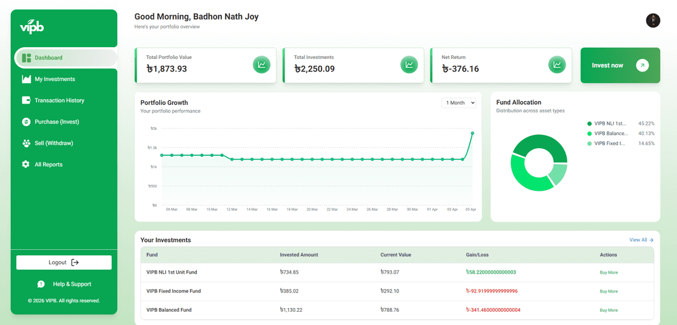Click the All Reports gear icon

26,164
